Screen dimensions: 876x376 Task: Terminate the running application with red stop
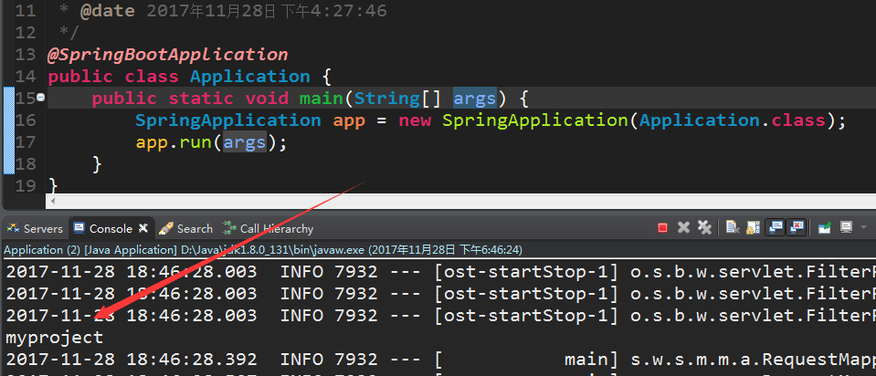(x=662, y=227)
